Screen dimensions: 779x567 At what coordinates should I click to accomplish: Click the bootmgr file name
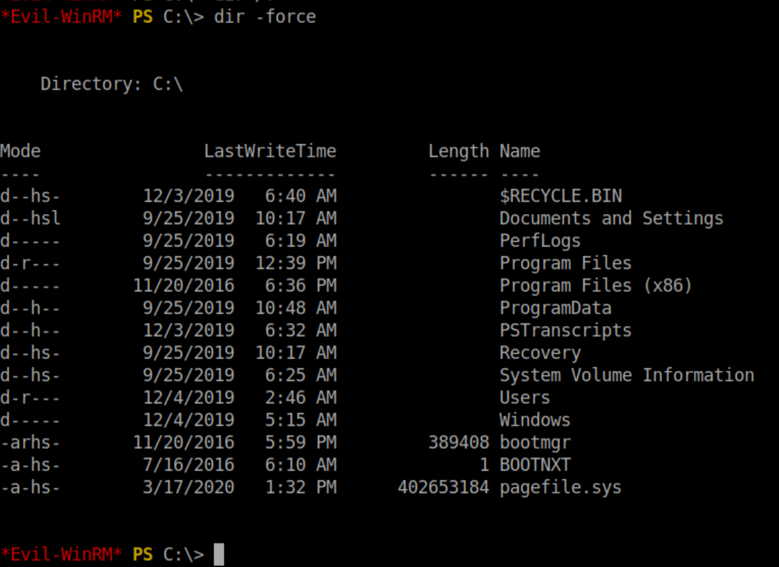click(535, 443)
